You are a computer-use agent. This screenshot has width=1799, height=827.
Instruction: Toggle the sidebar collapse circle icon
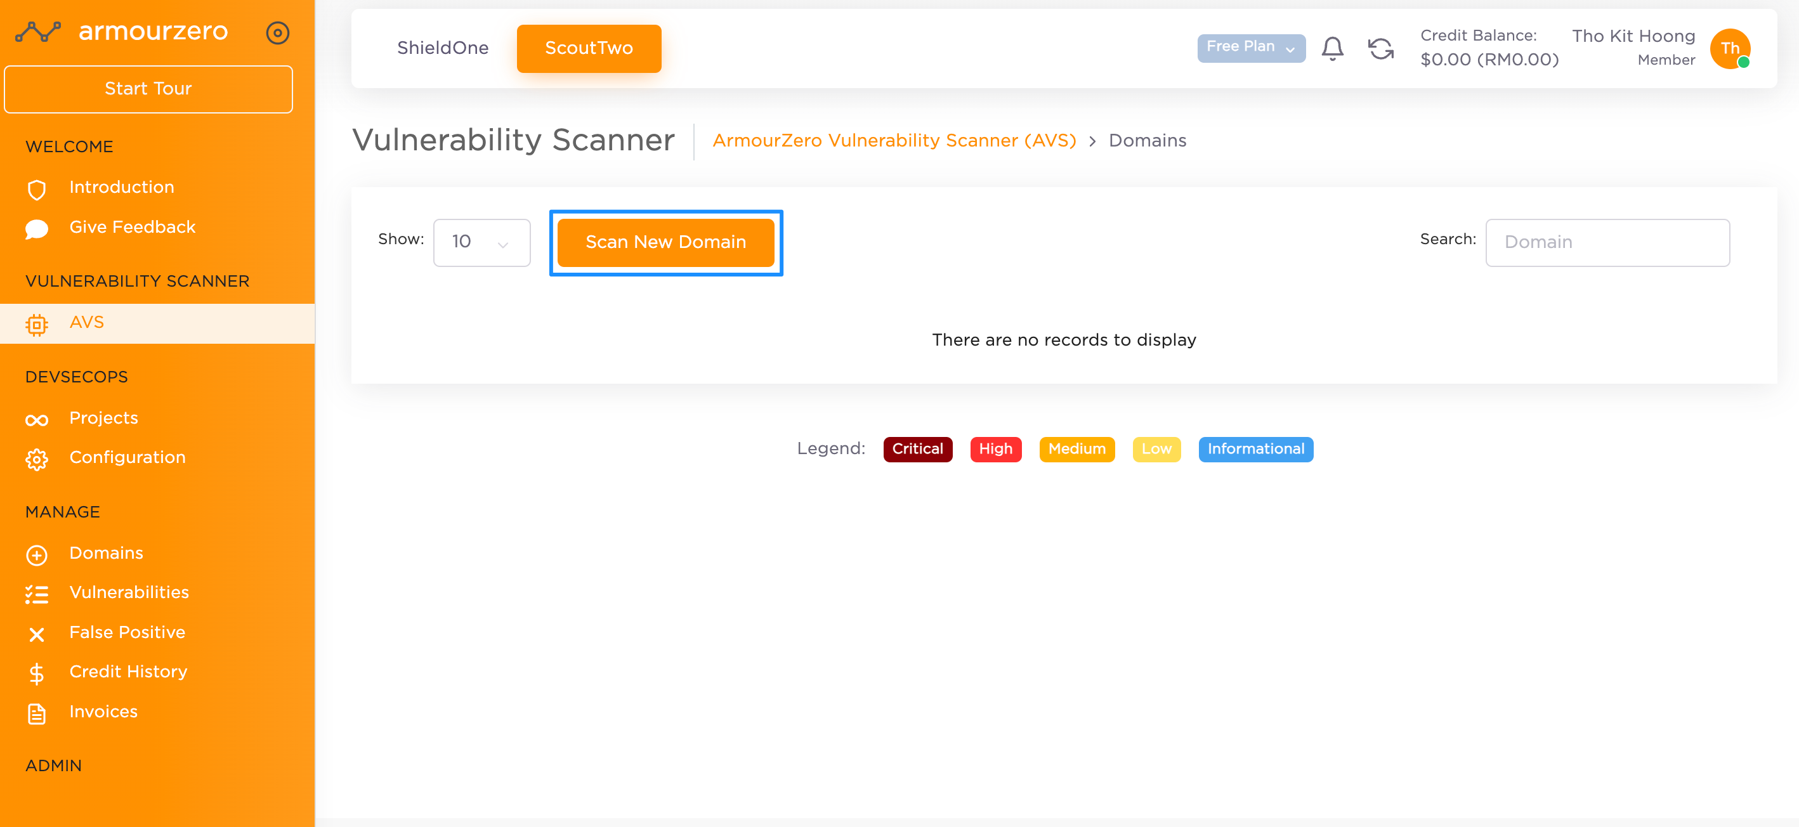(277, 33)
